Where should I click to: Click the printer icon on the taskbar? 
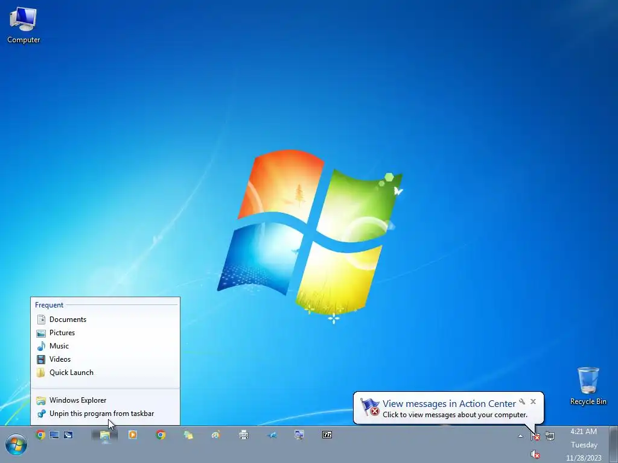point(244,435)
